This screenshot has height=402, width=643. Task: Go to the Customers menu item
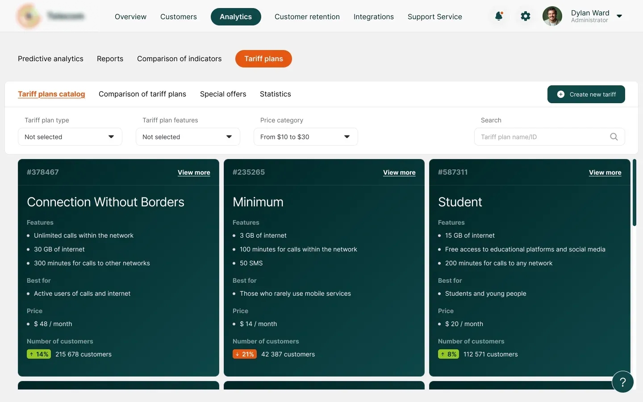[178, 17]
